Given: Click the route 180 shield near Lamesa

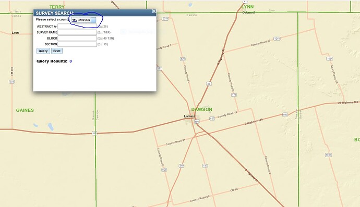Looking at the screenshot, I should [197, 122].
